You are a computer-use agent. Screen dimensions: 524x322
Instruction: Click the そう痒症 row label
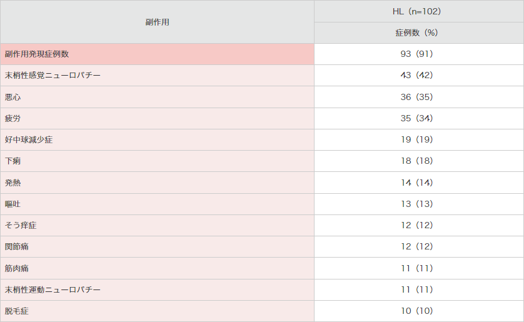pos(21,225)
